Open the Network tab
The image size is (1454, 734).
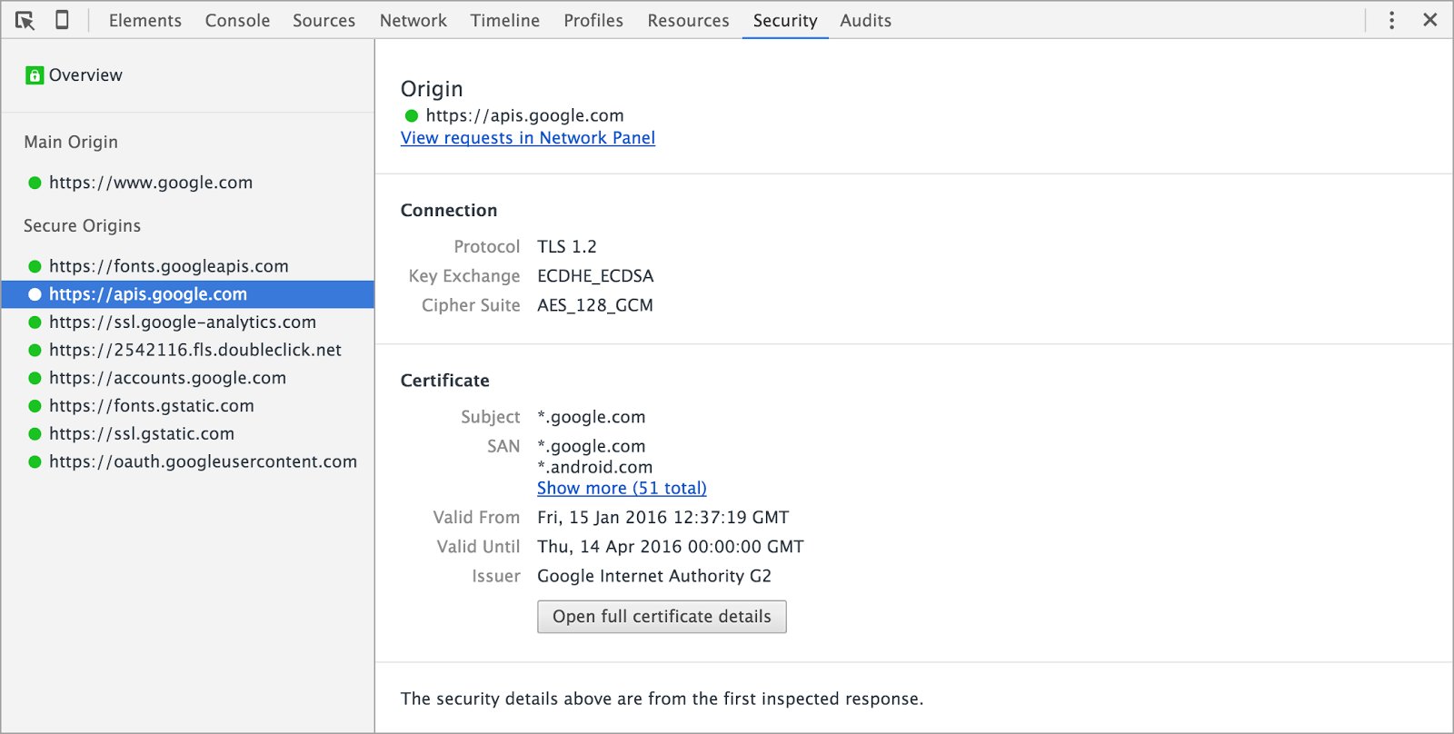point(413,20)
